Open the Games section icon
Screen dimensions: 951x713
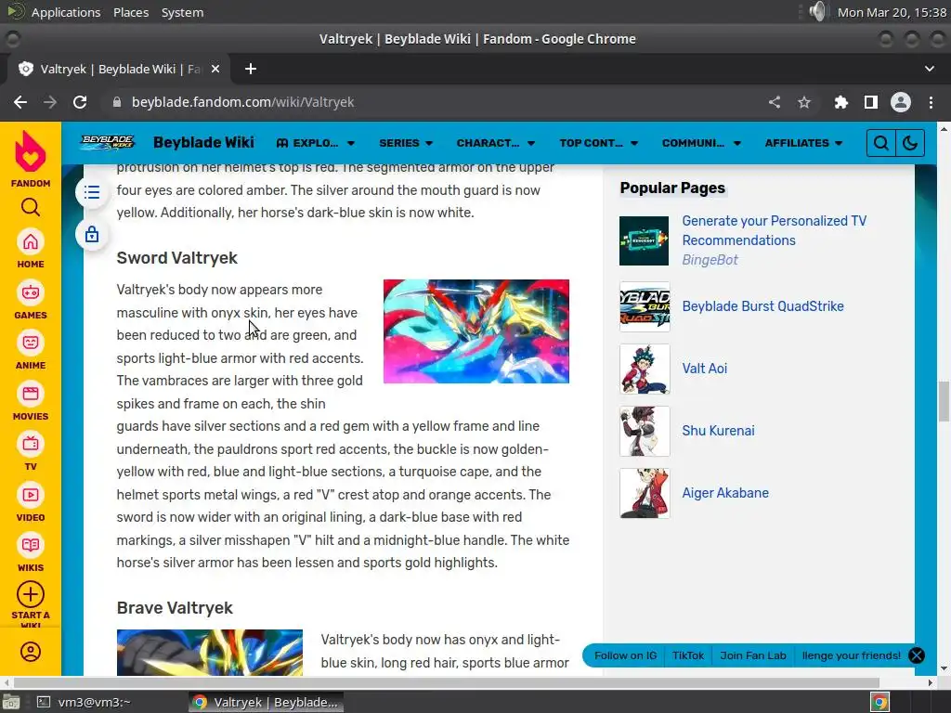[31, 292]
